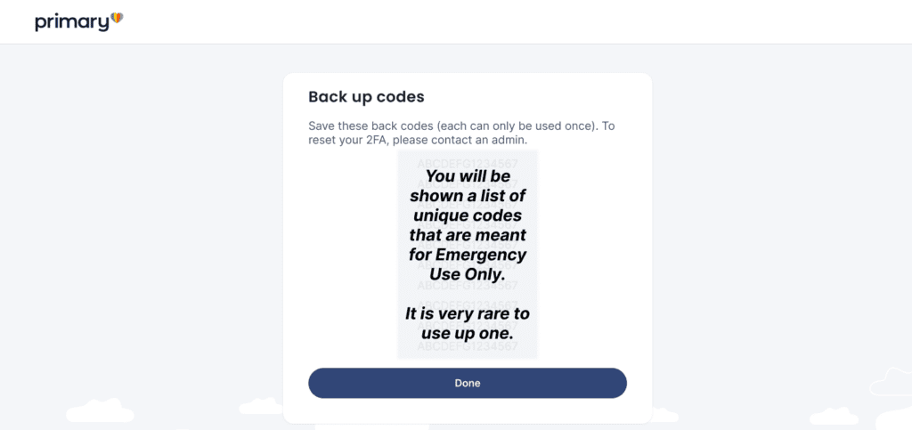The height and width of the screenshot is (430, 912).
Task: Click the cloud left of the card bottom
Action: coord(261,406)
